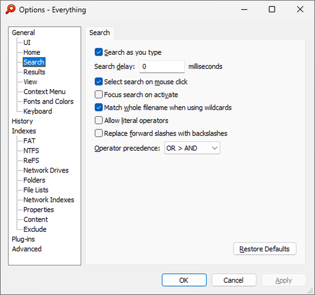Select Content in the tree
Screen dimensions: 315x295
(x=36, y=219)
